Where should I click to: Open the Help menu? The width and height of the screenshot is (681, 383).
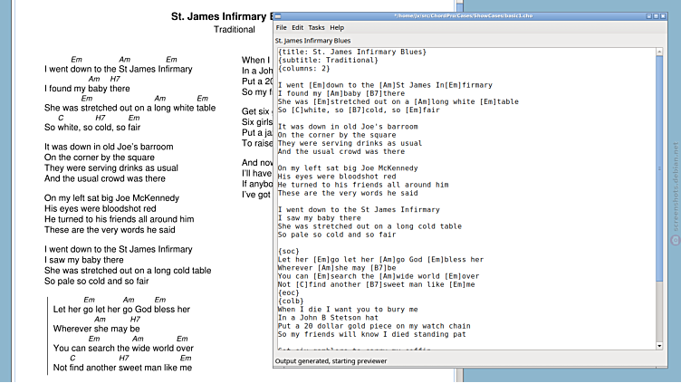tap(337, 28)
